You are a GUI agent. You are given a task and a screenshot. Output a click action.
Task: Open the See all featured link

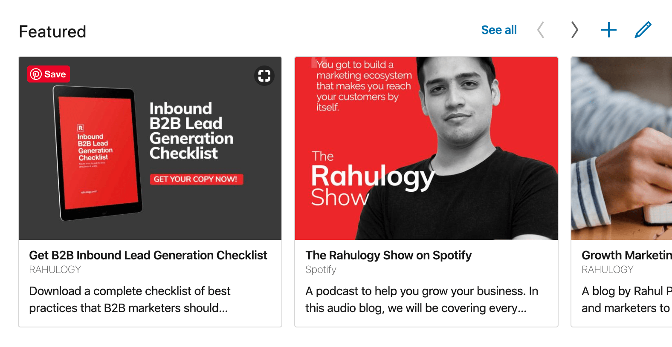point(499,30)
